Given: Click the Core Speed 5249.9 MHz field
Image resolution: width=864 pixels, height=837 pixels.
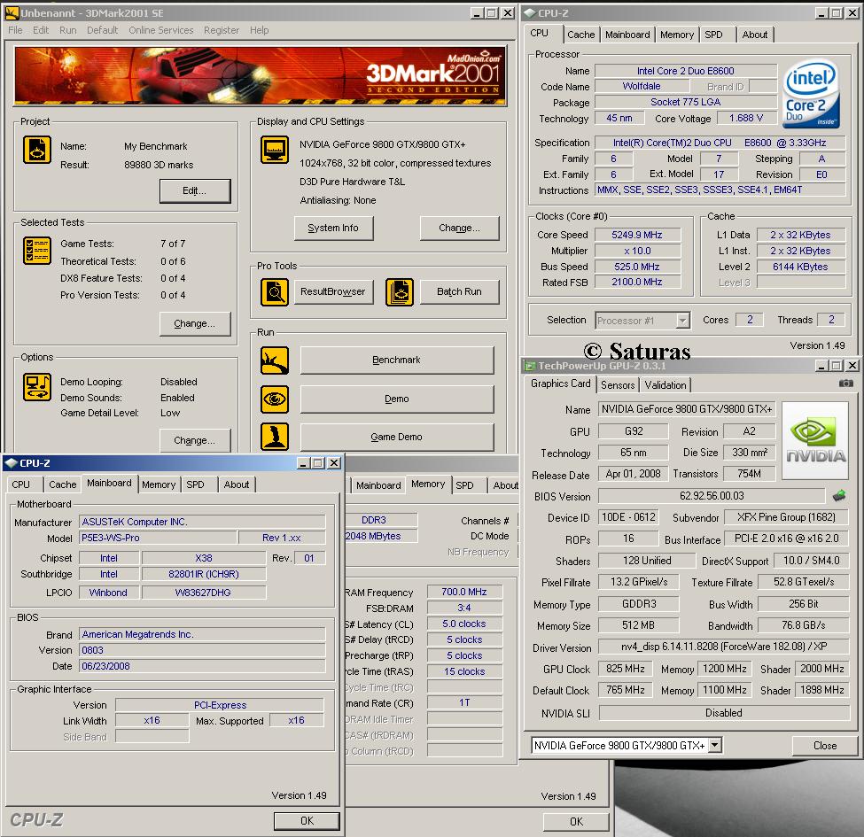Looking at the screenshot, I should point(637,235).
